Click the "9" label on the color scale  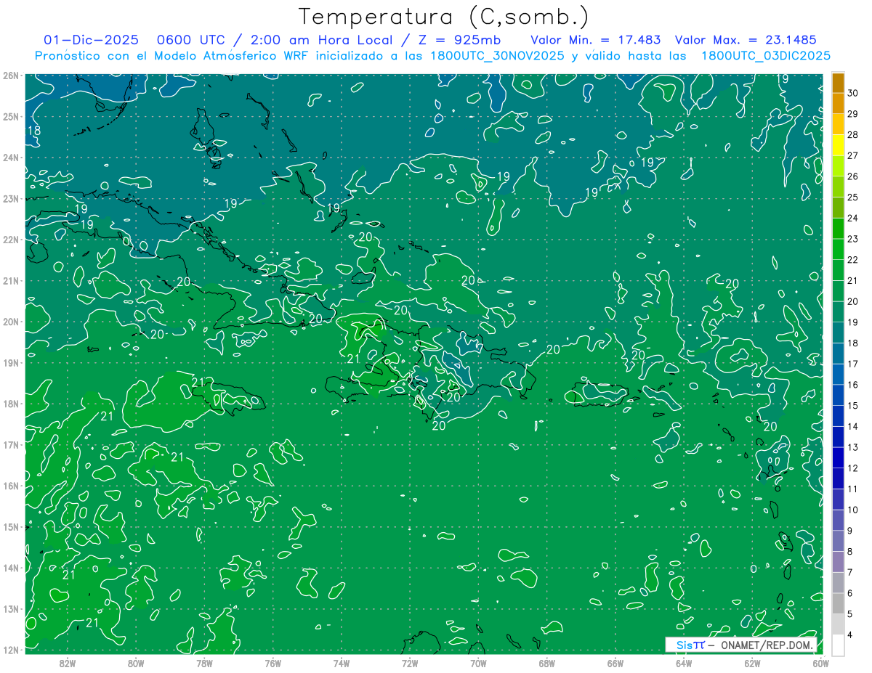click(850, 530)
